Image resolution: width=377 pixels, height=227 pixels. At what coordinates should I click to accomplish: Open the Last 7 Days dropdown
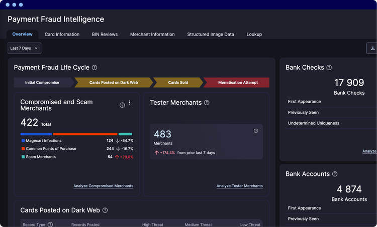(24, 48)
